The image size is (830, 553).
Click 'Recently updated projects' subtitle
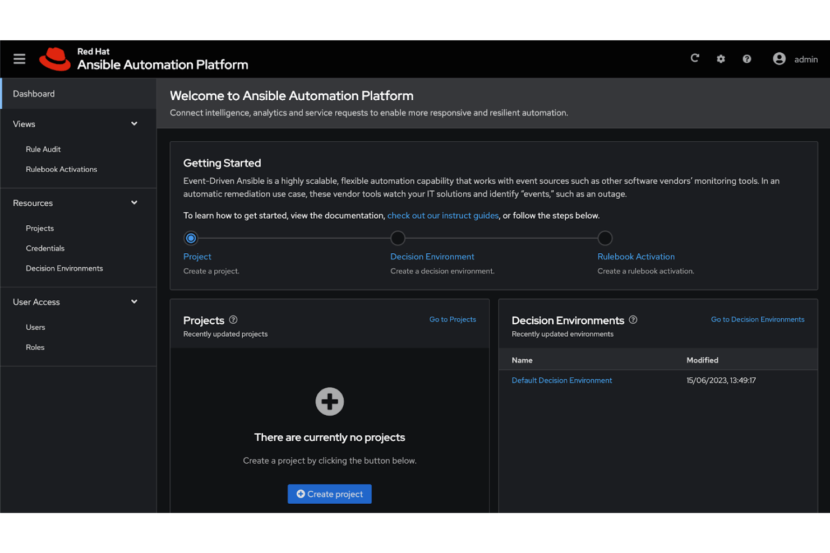(x=225, y=334)
